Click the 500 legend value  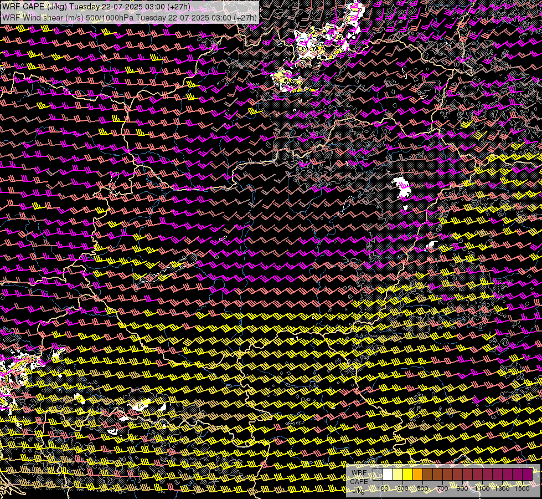pos(423,488)
